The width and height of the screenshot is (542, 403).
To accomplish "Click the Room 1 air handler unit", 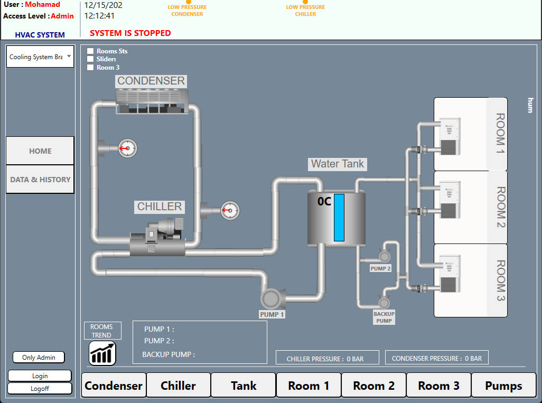I will (450, 136).
